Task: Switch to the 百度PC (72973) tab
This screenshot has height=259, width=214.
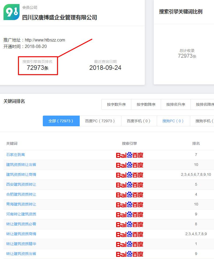Action: click(x=100, y=121)
